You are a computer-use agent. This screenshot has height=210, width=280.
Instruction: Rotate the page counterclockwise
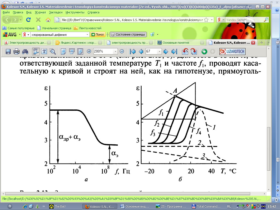(185, 51)
